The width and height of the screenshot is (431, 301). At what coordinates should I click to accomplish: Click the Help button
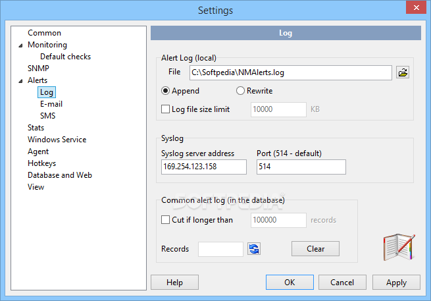174,283
